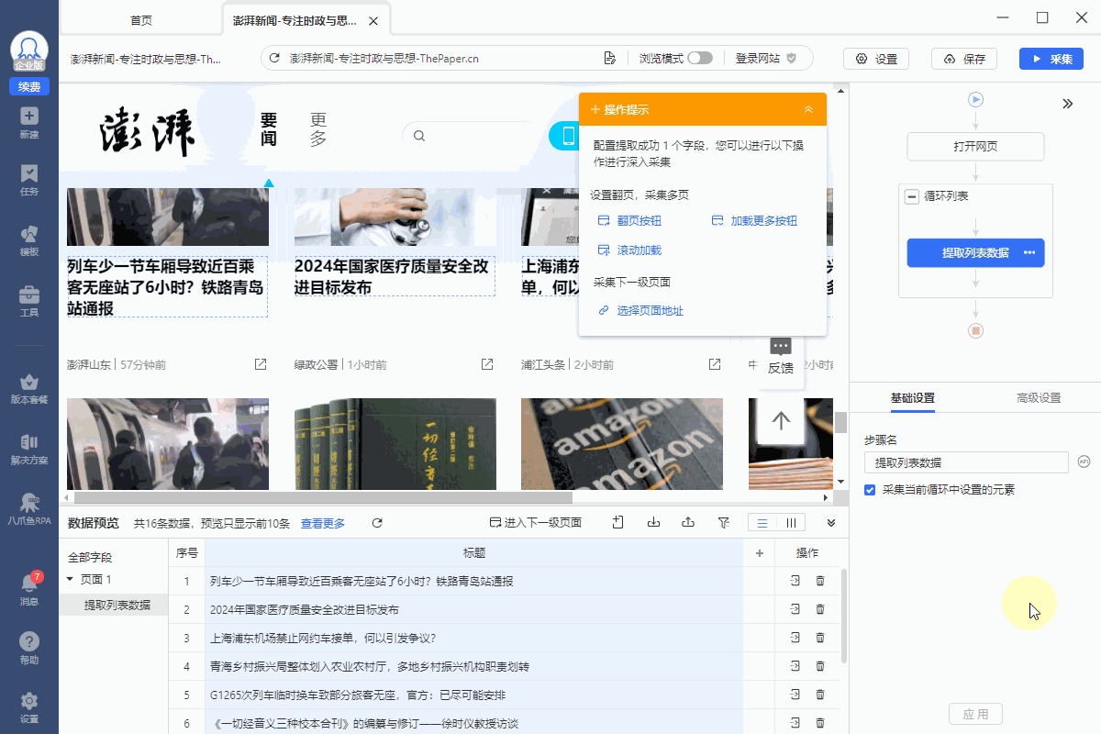Click the refresh icon in the address bar
This screenshot has height=734, width=1101.
274,59
